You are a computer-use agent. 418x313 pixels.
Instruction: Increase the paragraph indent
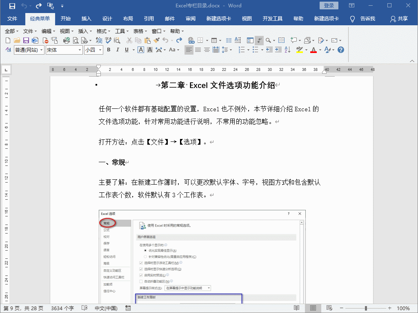click(x=278, y=50)
